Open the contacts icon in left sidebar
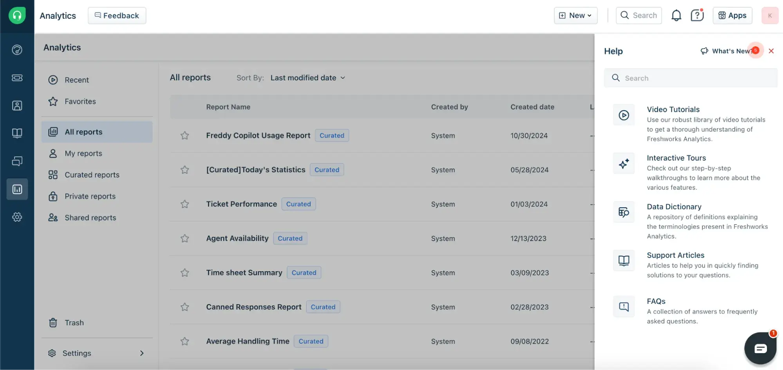The image size is (783, 370). 17,105
